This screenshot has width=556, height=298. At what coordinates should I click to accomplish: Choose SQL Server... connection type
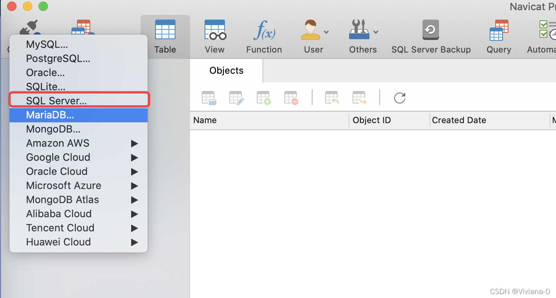79,101
